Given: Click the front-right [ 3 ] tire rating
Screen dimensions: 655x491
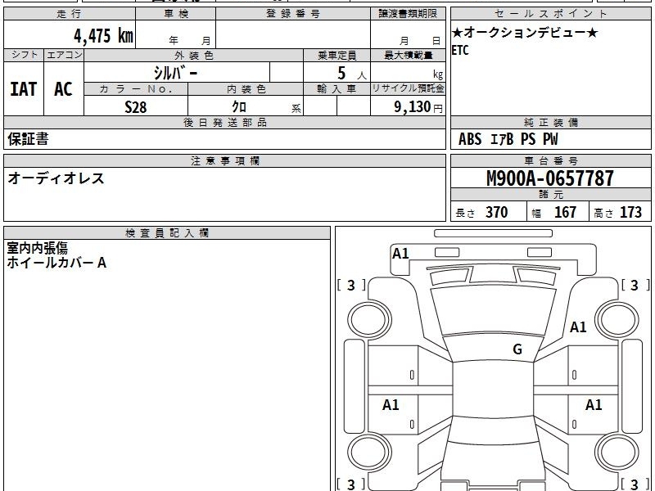Looking at the screenshot, I should click(635, 285).
